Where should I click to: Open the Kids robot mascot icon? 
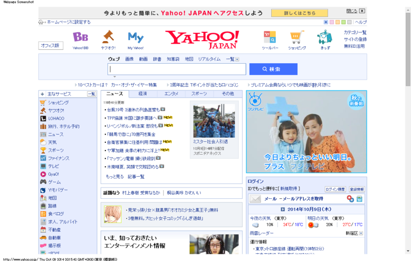(325, 36)
